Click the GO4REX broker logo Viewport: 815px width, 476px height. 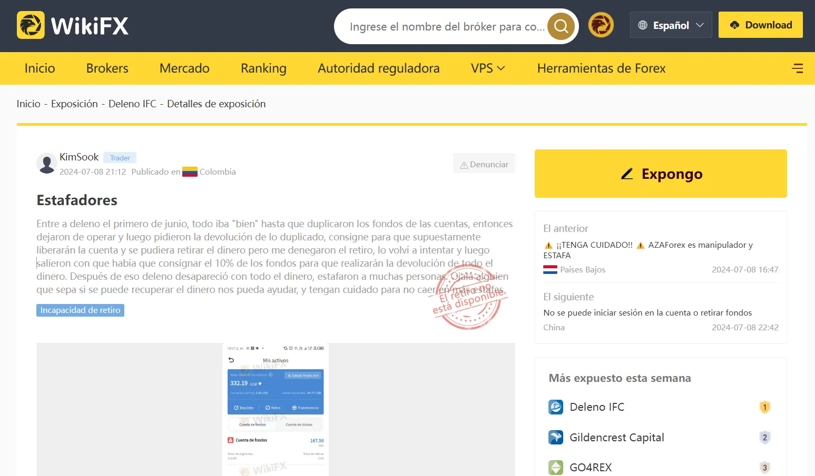556,468
